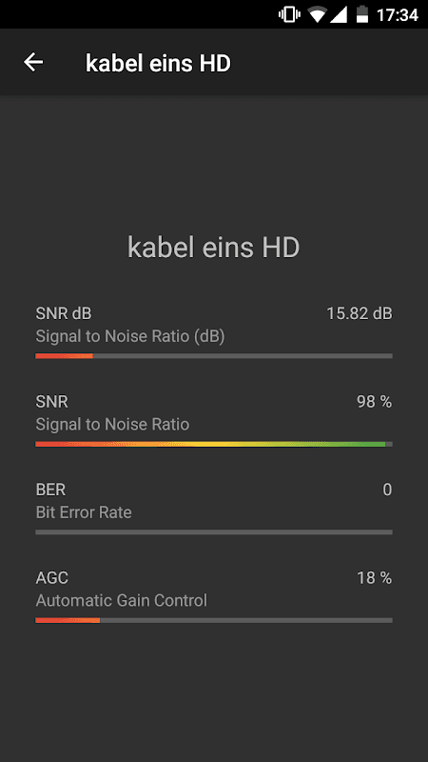This screenshot has width=428, height=762.
Task: Click the BER empty progress bar
Action: 214,532
